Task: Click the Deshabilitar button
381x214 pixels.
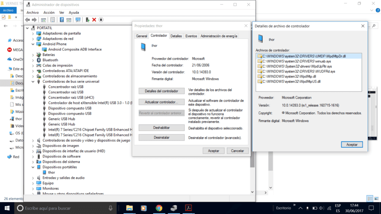Action: click(162, 128)
